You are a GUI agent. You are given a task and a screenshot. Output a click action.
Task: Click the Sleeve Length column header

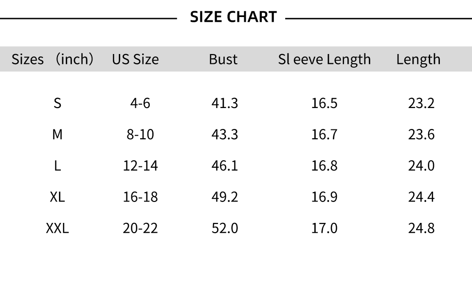point(324,59)
